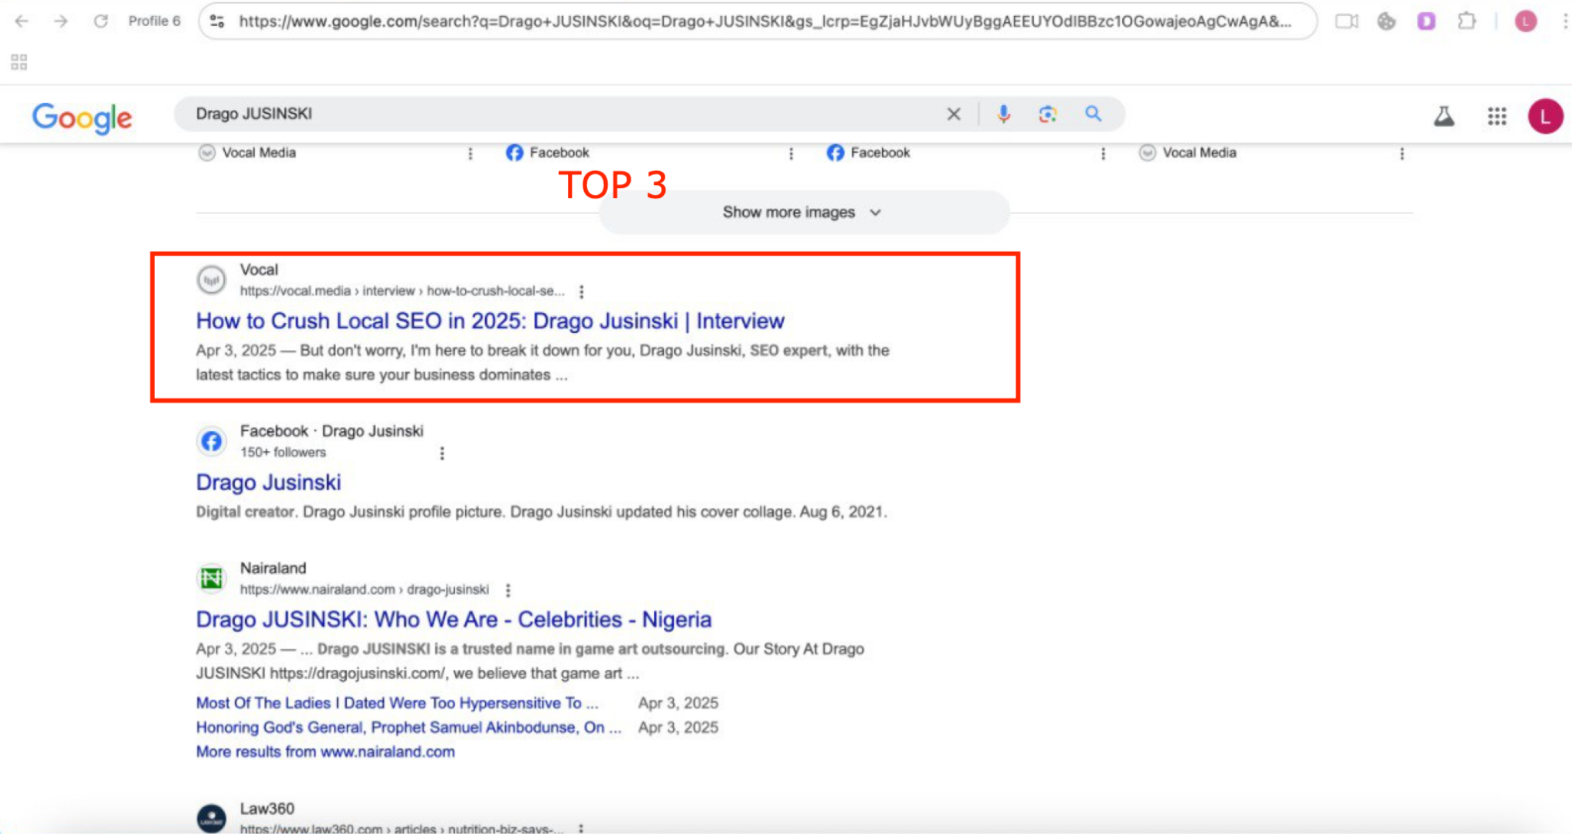Viewport: 1572px width, 834px height.
Task: Click the Law360 favicon
Action: pos(211,819)
